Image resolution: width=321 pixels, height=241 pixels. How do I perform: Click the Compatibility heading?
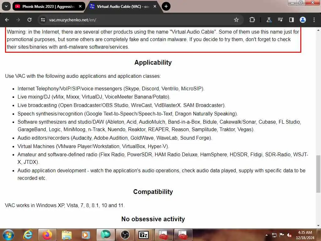coord(153,192)
